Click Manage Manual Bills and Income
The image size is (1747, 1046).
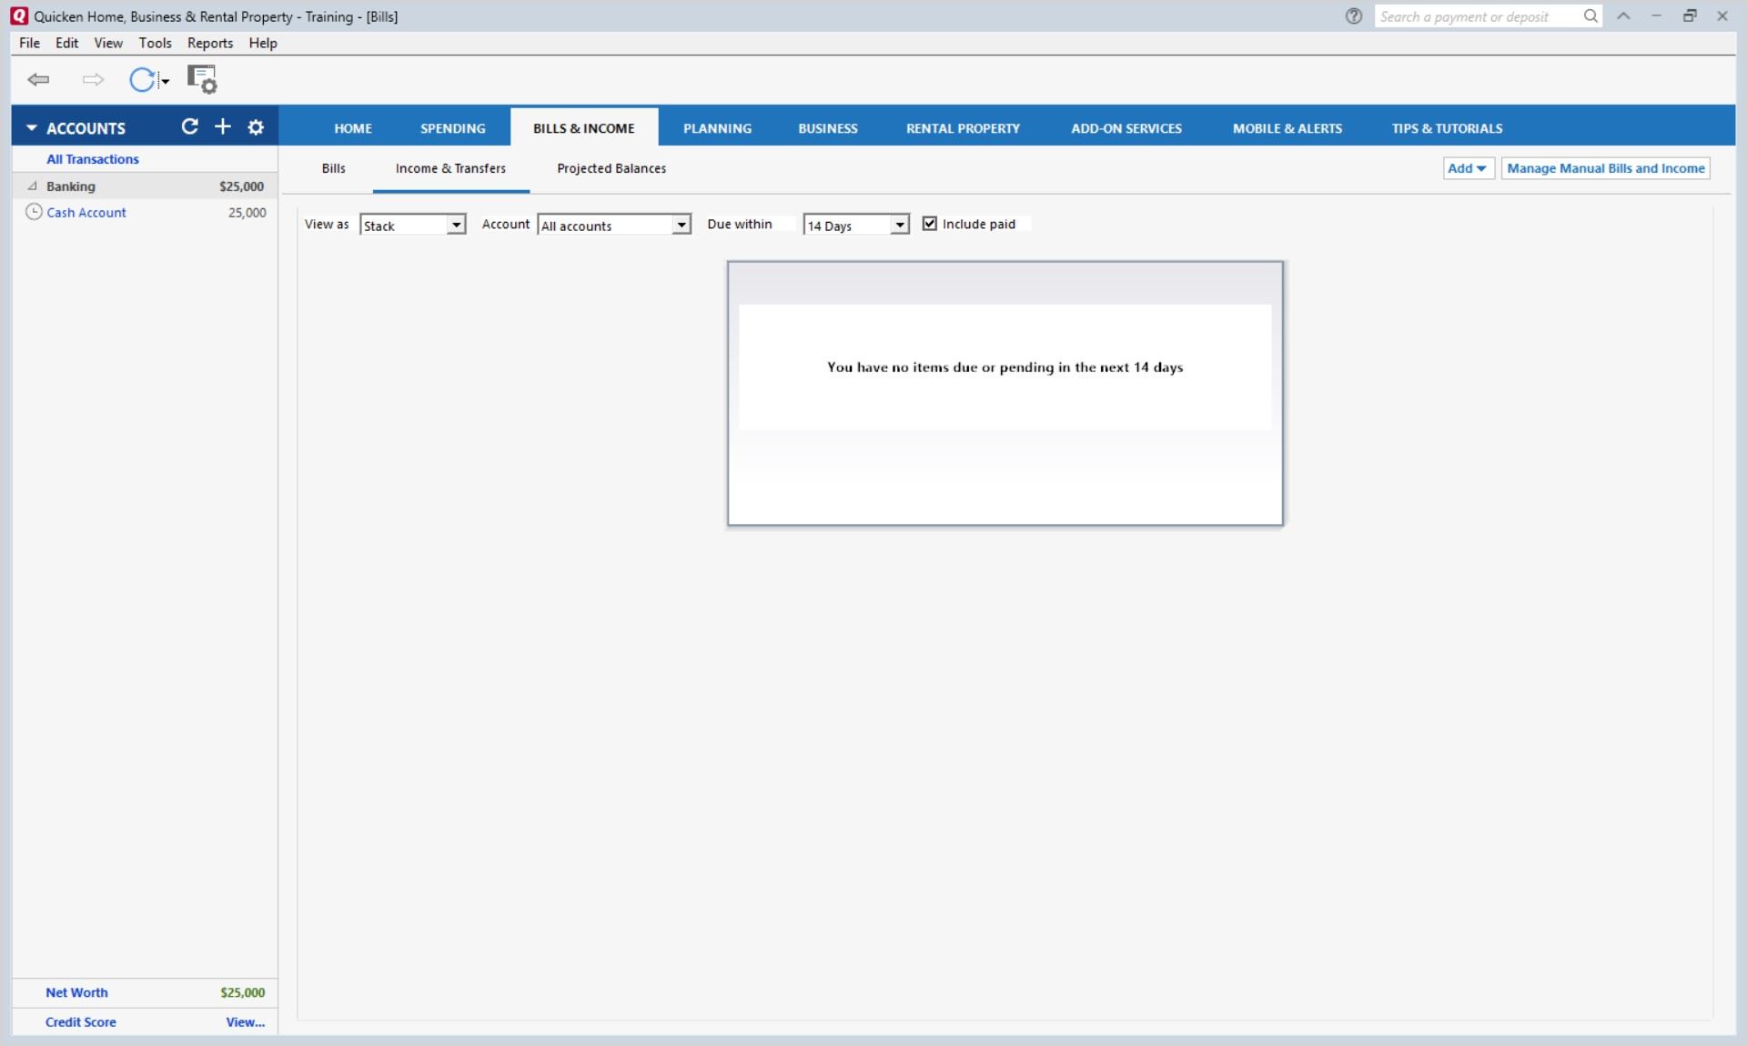[x=1605, y=168]
